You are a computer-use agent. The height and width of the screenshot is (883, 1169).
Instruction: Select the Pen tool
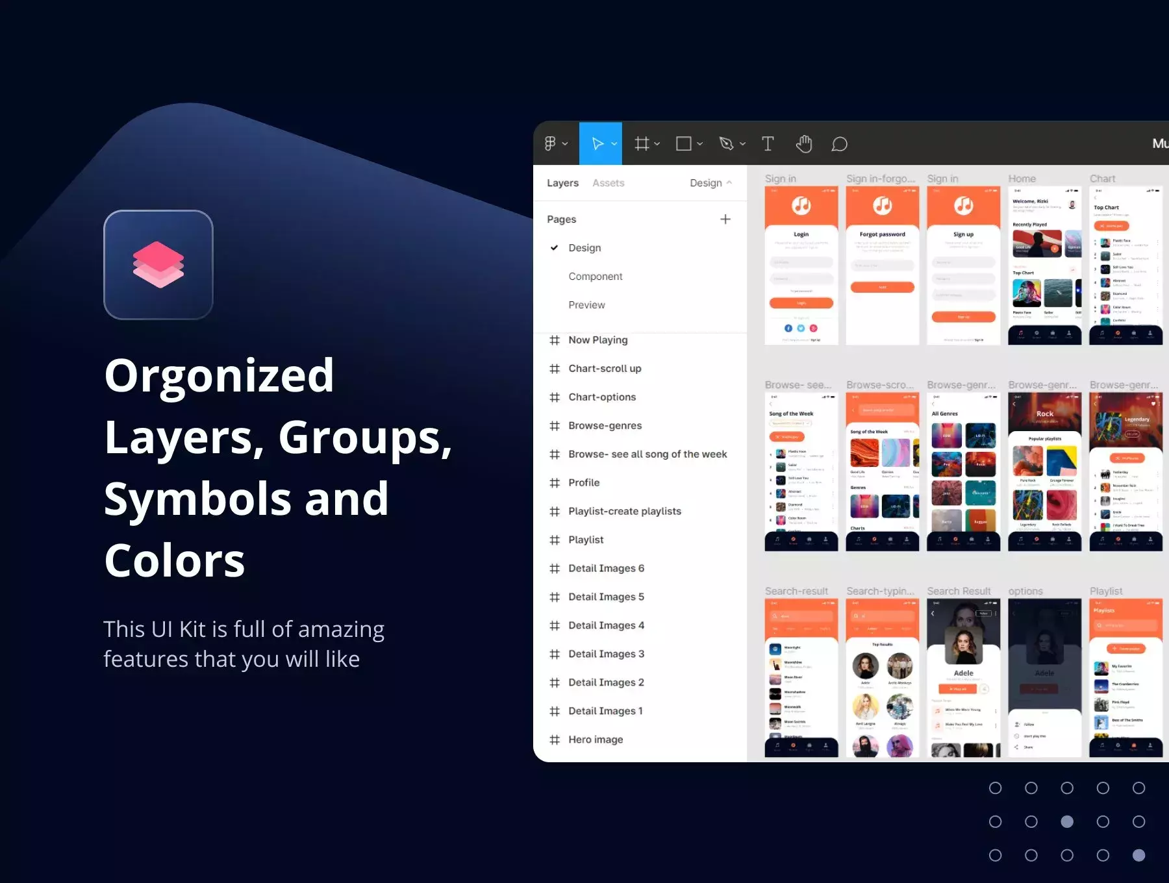tap(727, 143)
